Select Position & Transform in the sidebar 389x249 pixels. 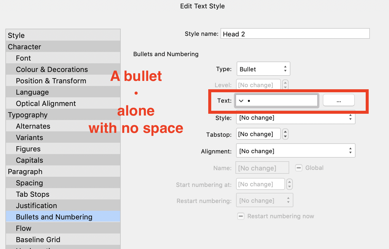51,81
